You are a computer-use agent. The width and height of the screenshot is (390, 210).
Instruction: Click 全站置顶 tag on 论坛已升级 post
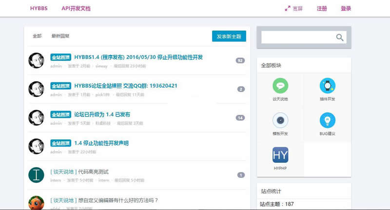[x=60, y=115]
